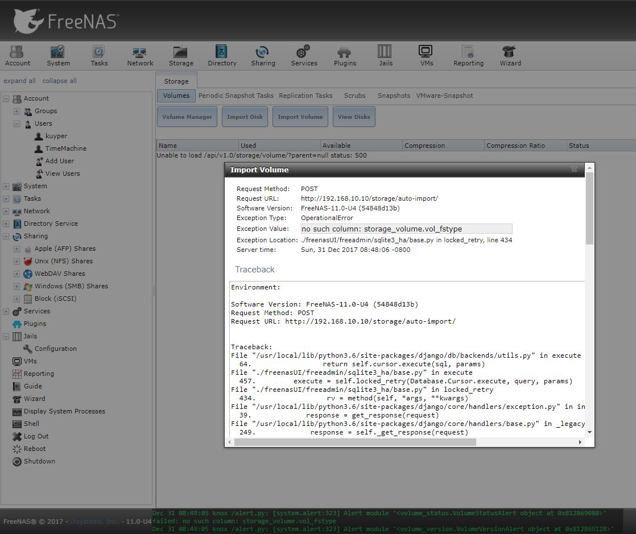Expand Windows (SMB) Shares node
Image resolution: width=636 pixels, height=534 pixels.
click(16, 286)
